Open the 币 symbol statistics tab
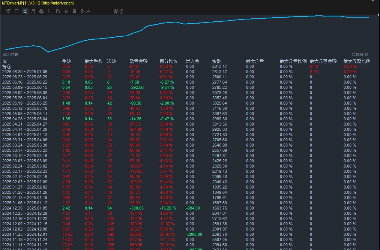This screenshot has width=380, height=250. pyautogui.click(x=58, y=11)
